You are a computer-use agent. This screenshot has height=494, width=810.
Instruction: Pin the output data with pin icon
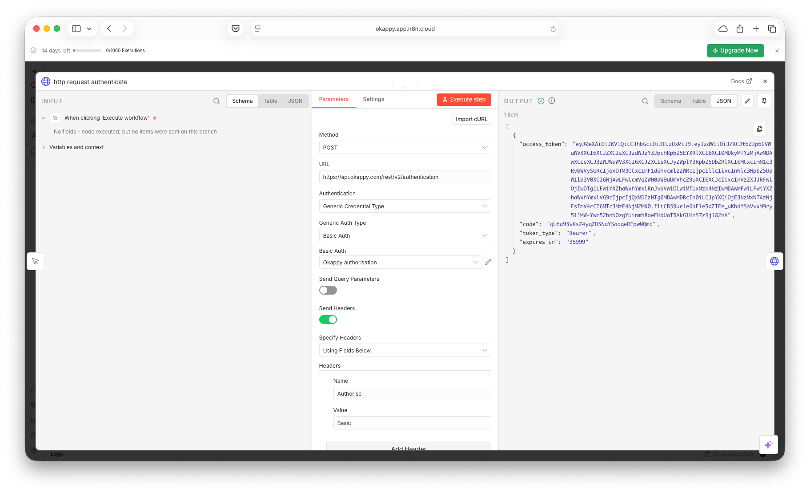click(764, 101)
